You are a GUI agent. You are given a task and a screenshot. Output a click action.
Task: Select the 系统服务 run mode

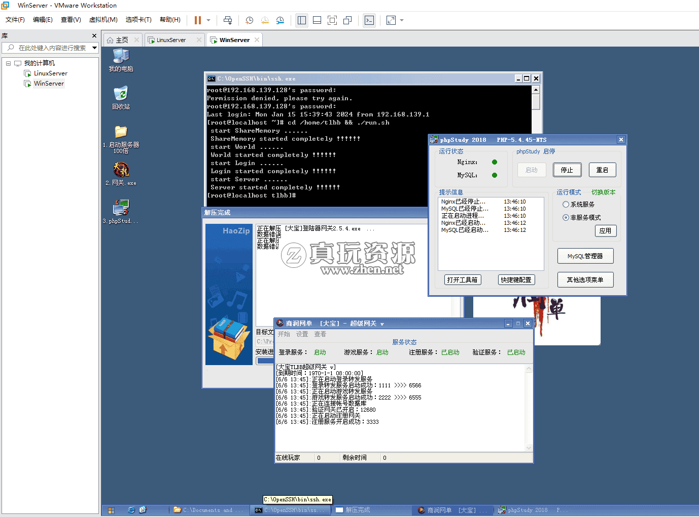click(x=579, y=205)
